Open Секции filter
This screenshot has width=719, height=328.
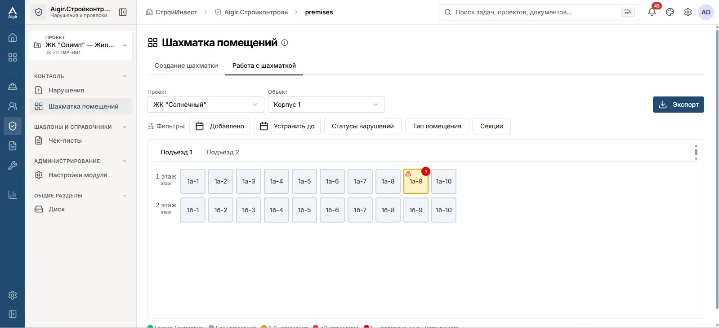click(491, 126)
